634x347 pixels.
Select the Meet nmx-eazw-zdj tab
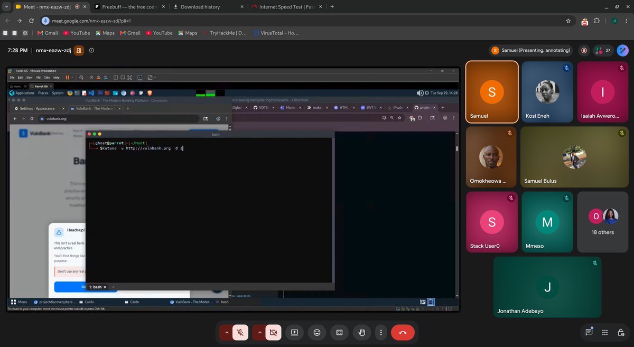[50, 7]
